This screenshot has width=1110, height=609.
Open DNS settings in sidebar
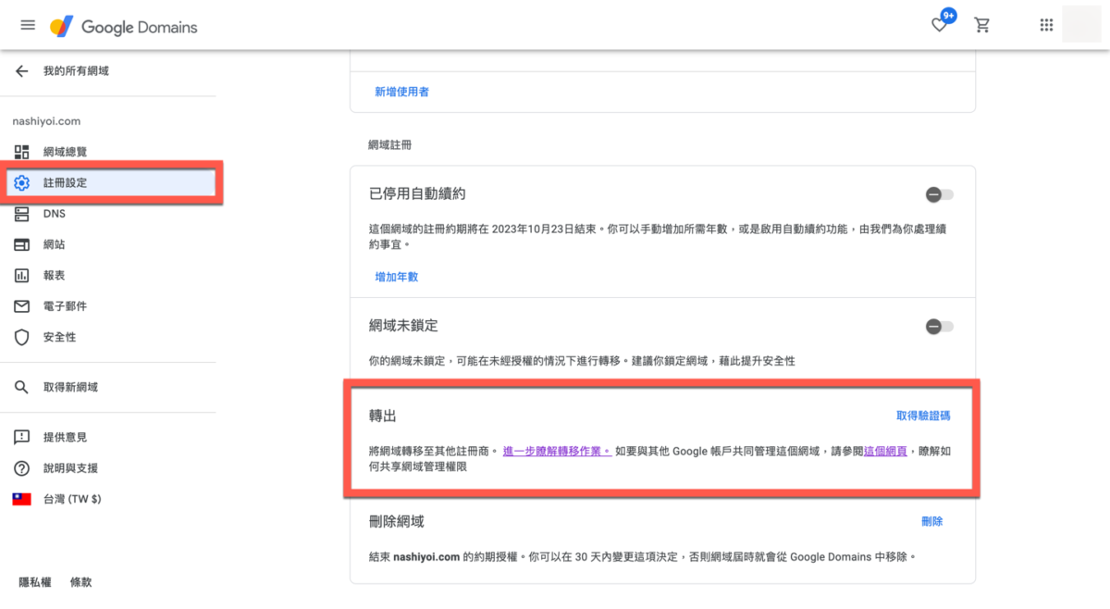[109, 214]
